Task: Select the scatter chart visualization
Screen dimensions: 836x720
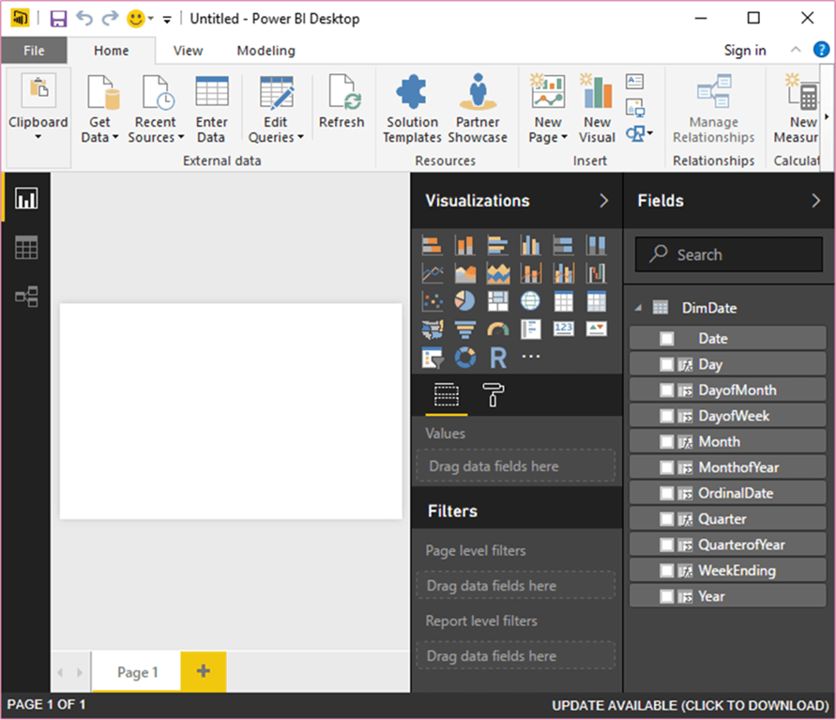Action: [x=432, y=300]
